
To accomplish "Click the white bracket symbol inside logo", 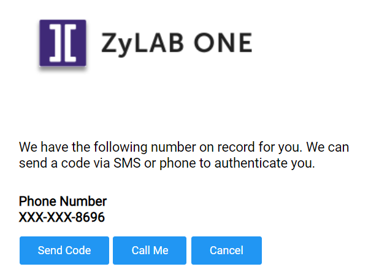I will [63, 43].
